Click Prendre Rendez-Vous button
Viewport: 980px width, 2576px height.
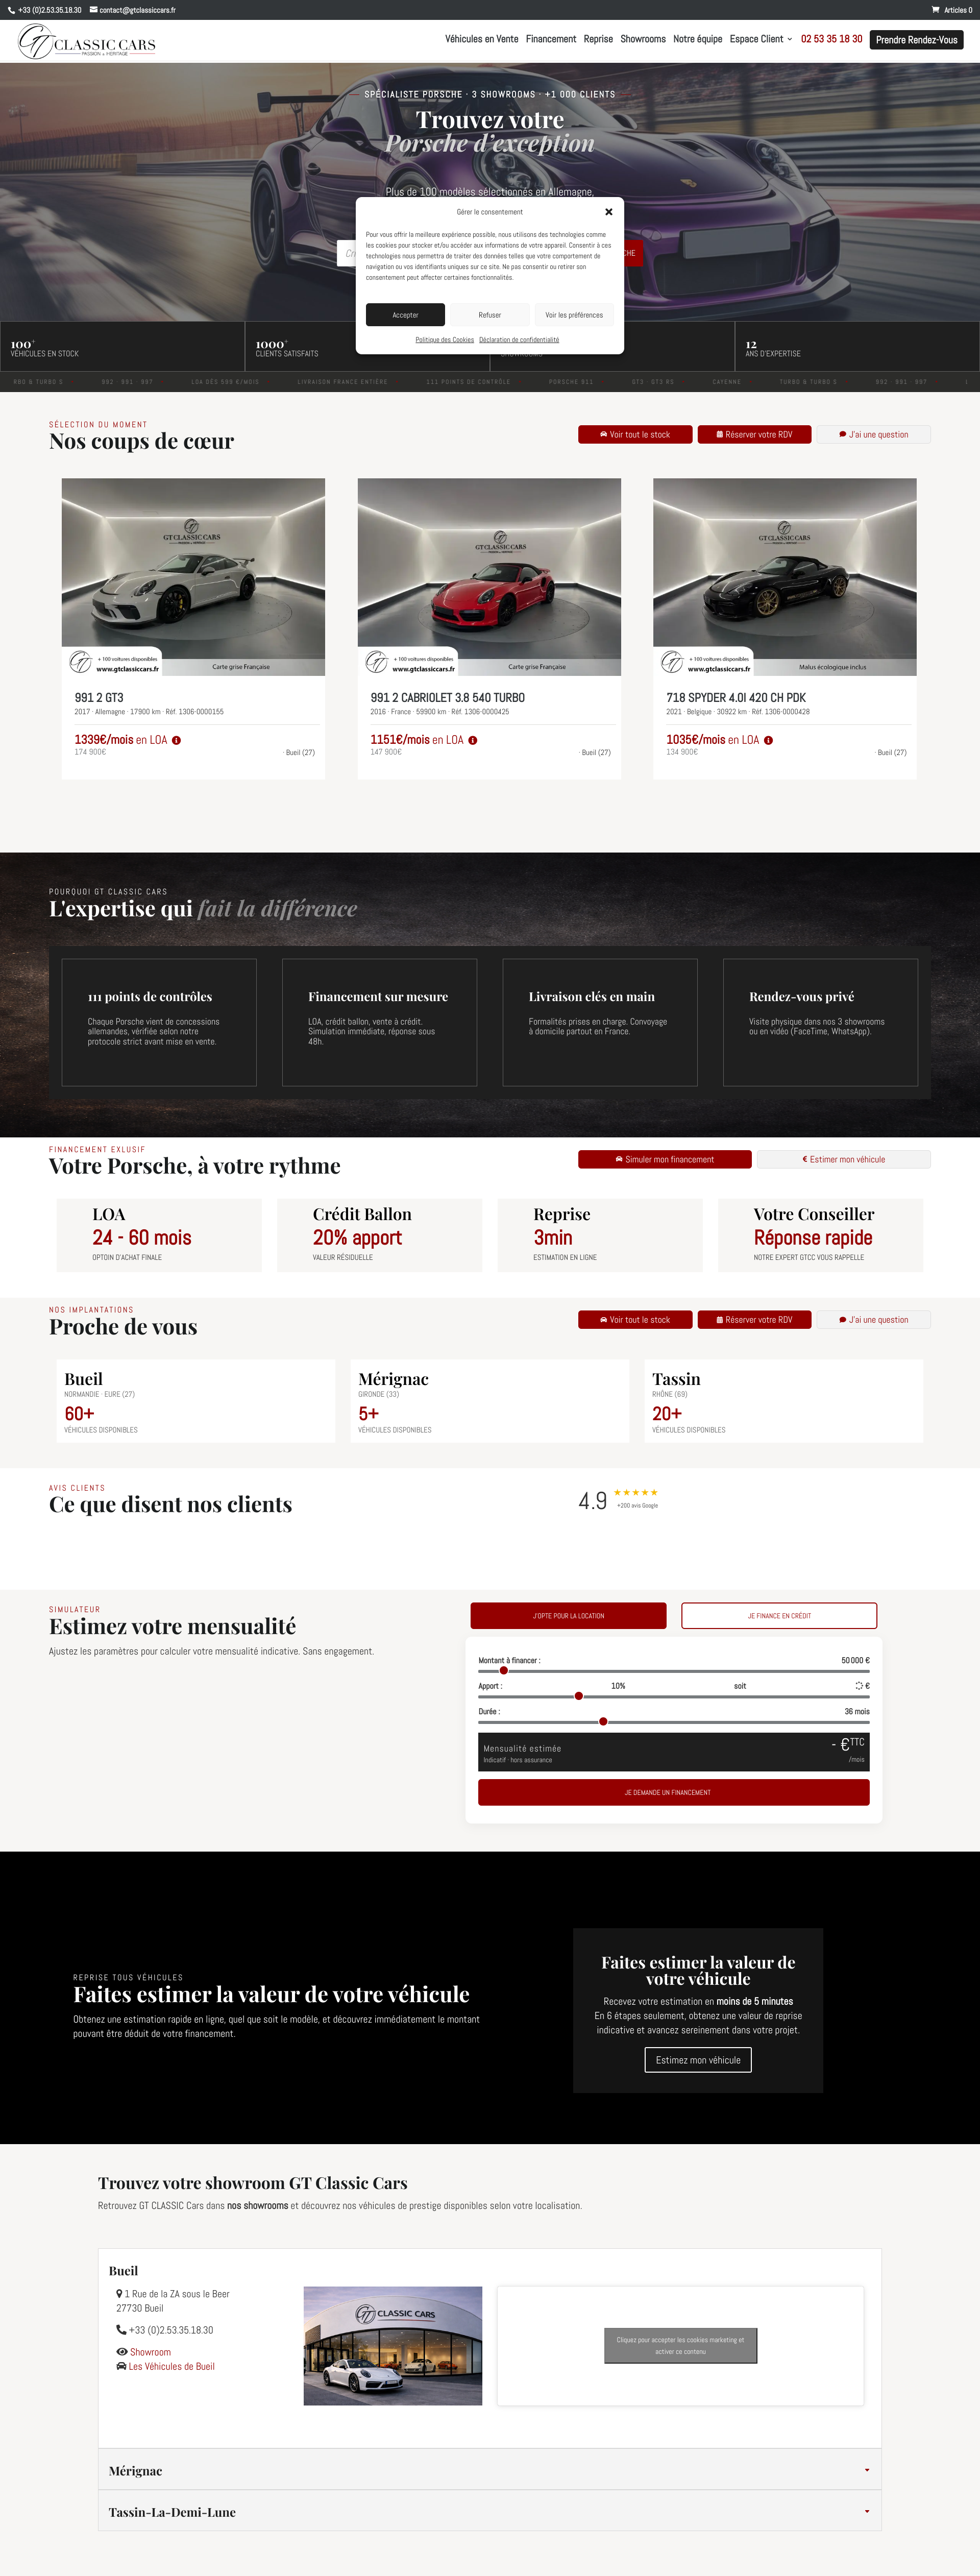point(916,40)
